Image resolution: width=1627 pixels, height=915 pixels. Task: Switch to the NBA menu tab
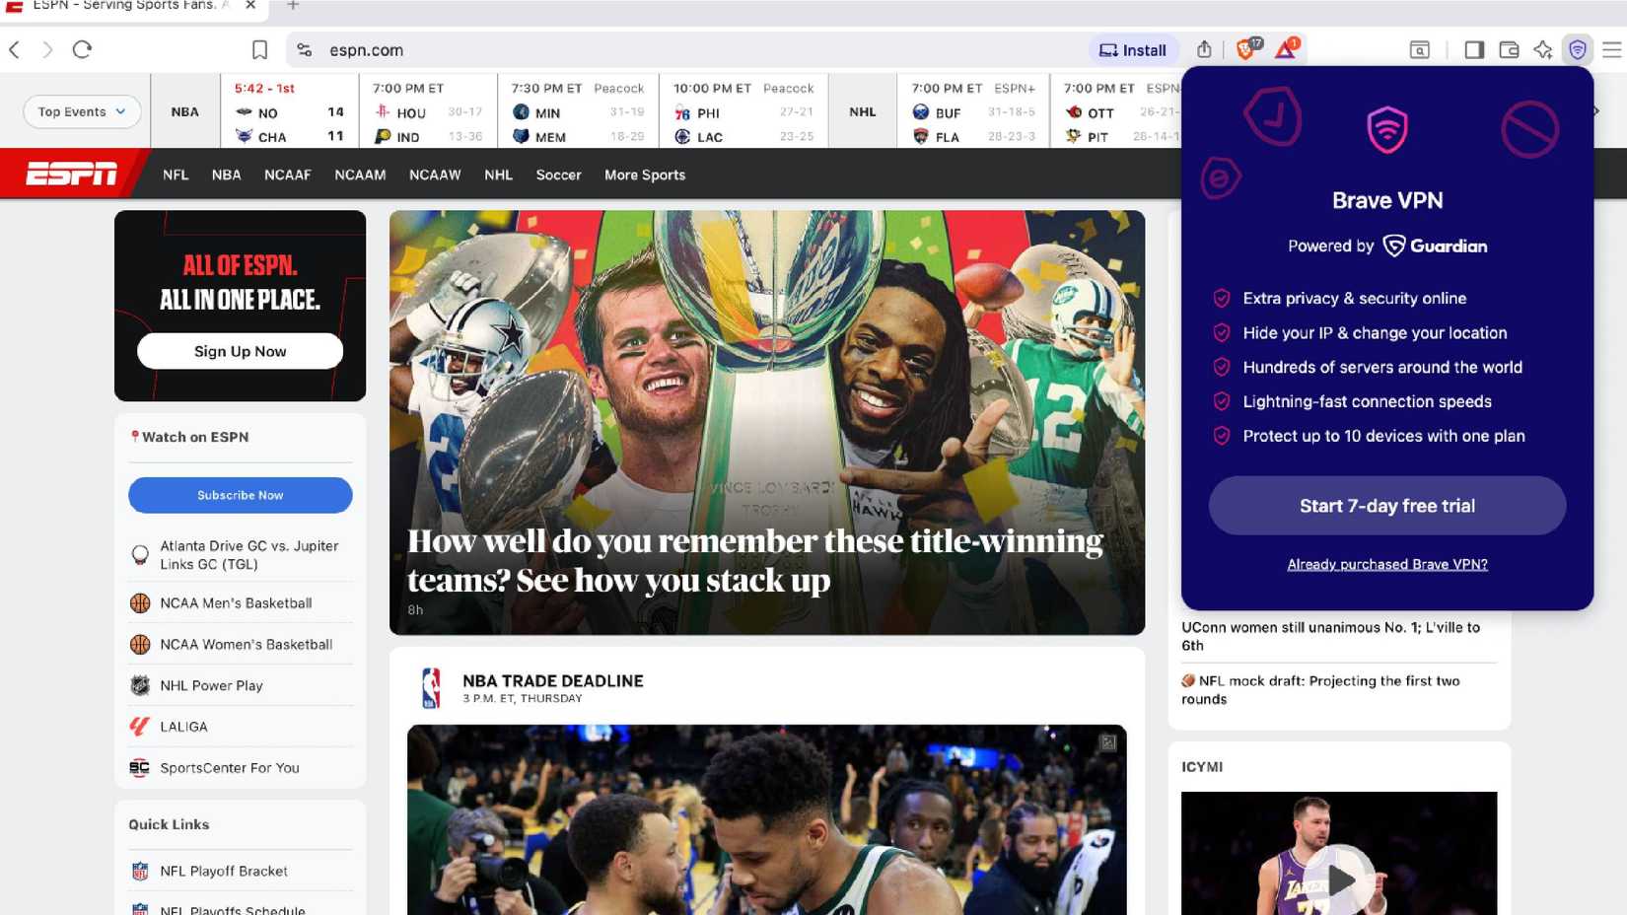pos(226,175)
